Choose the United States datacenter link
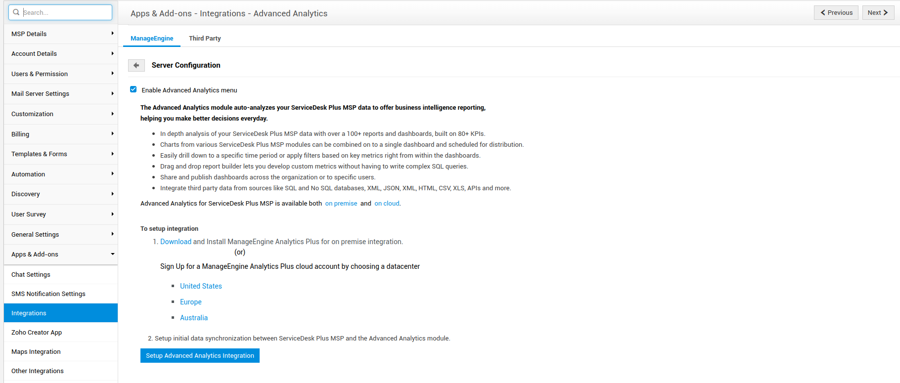900x383 pixels. [x=201, y=286]
